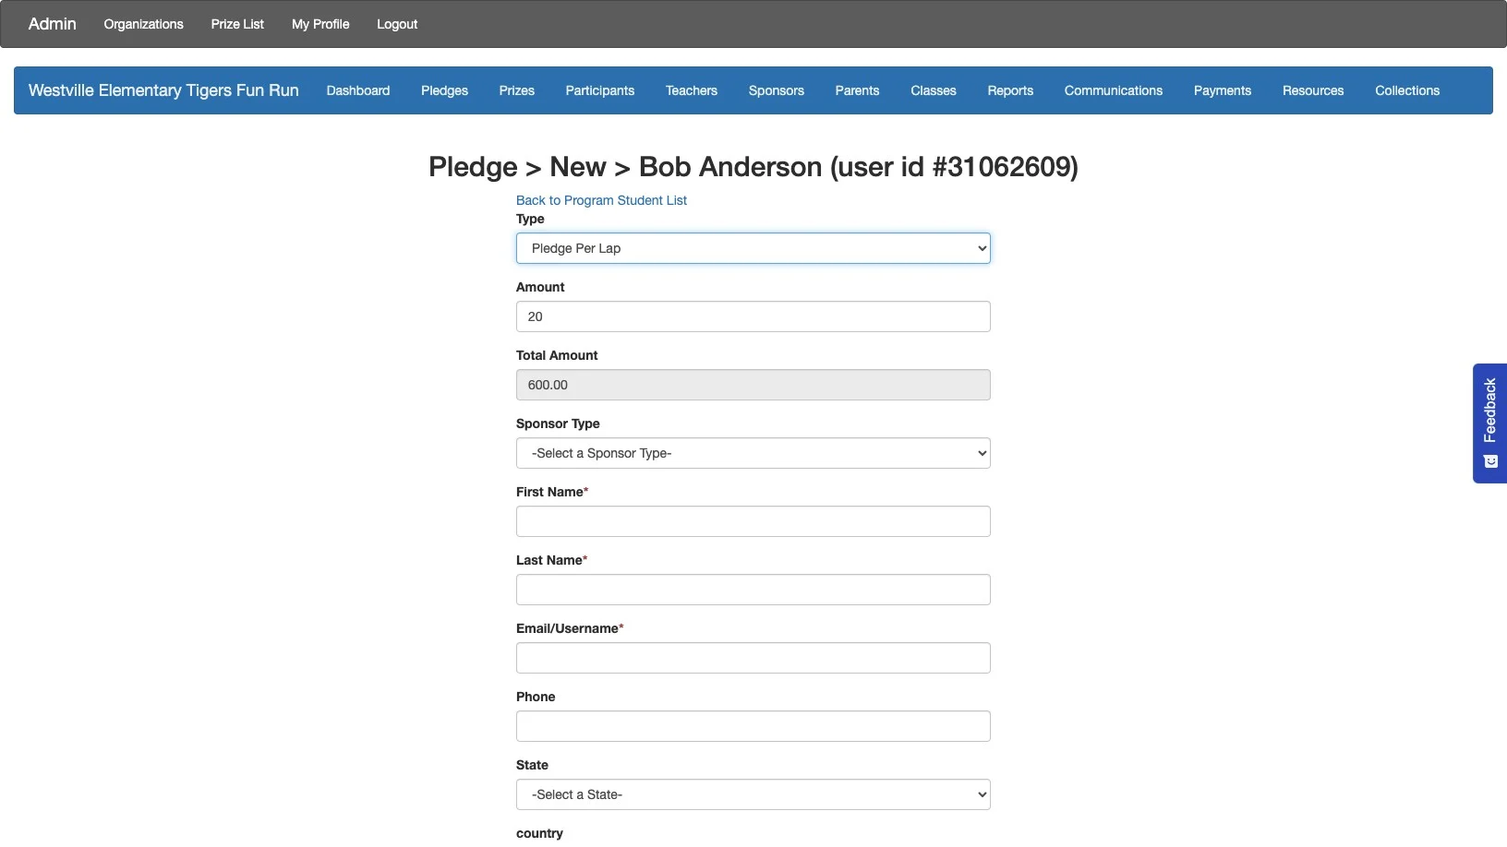Go to Participants page
This screenshot has width=1507, height=847.
(600, 90)
